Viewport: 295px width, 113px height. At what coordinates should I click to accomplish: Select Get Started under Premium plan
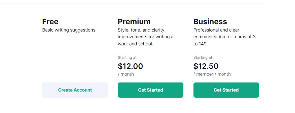coord(150,90)
